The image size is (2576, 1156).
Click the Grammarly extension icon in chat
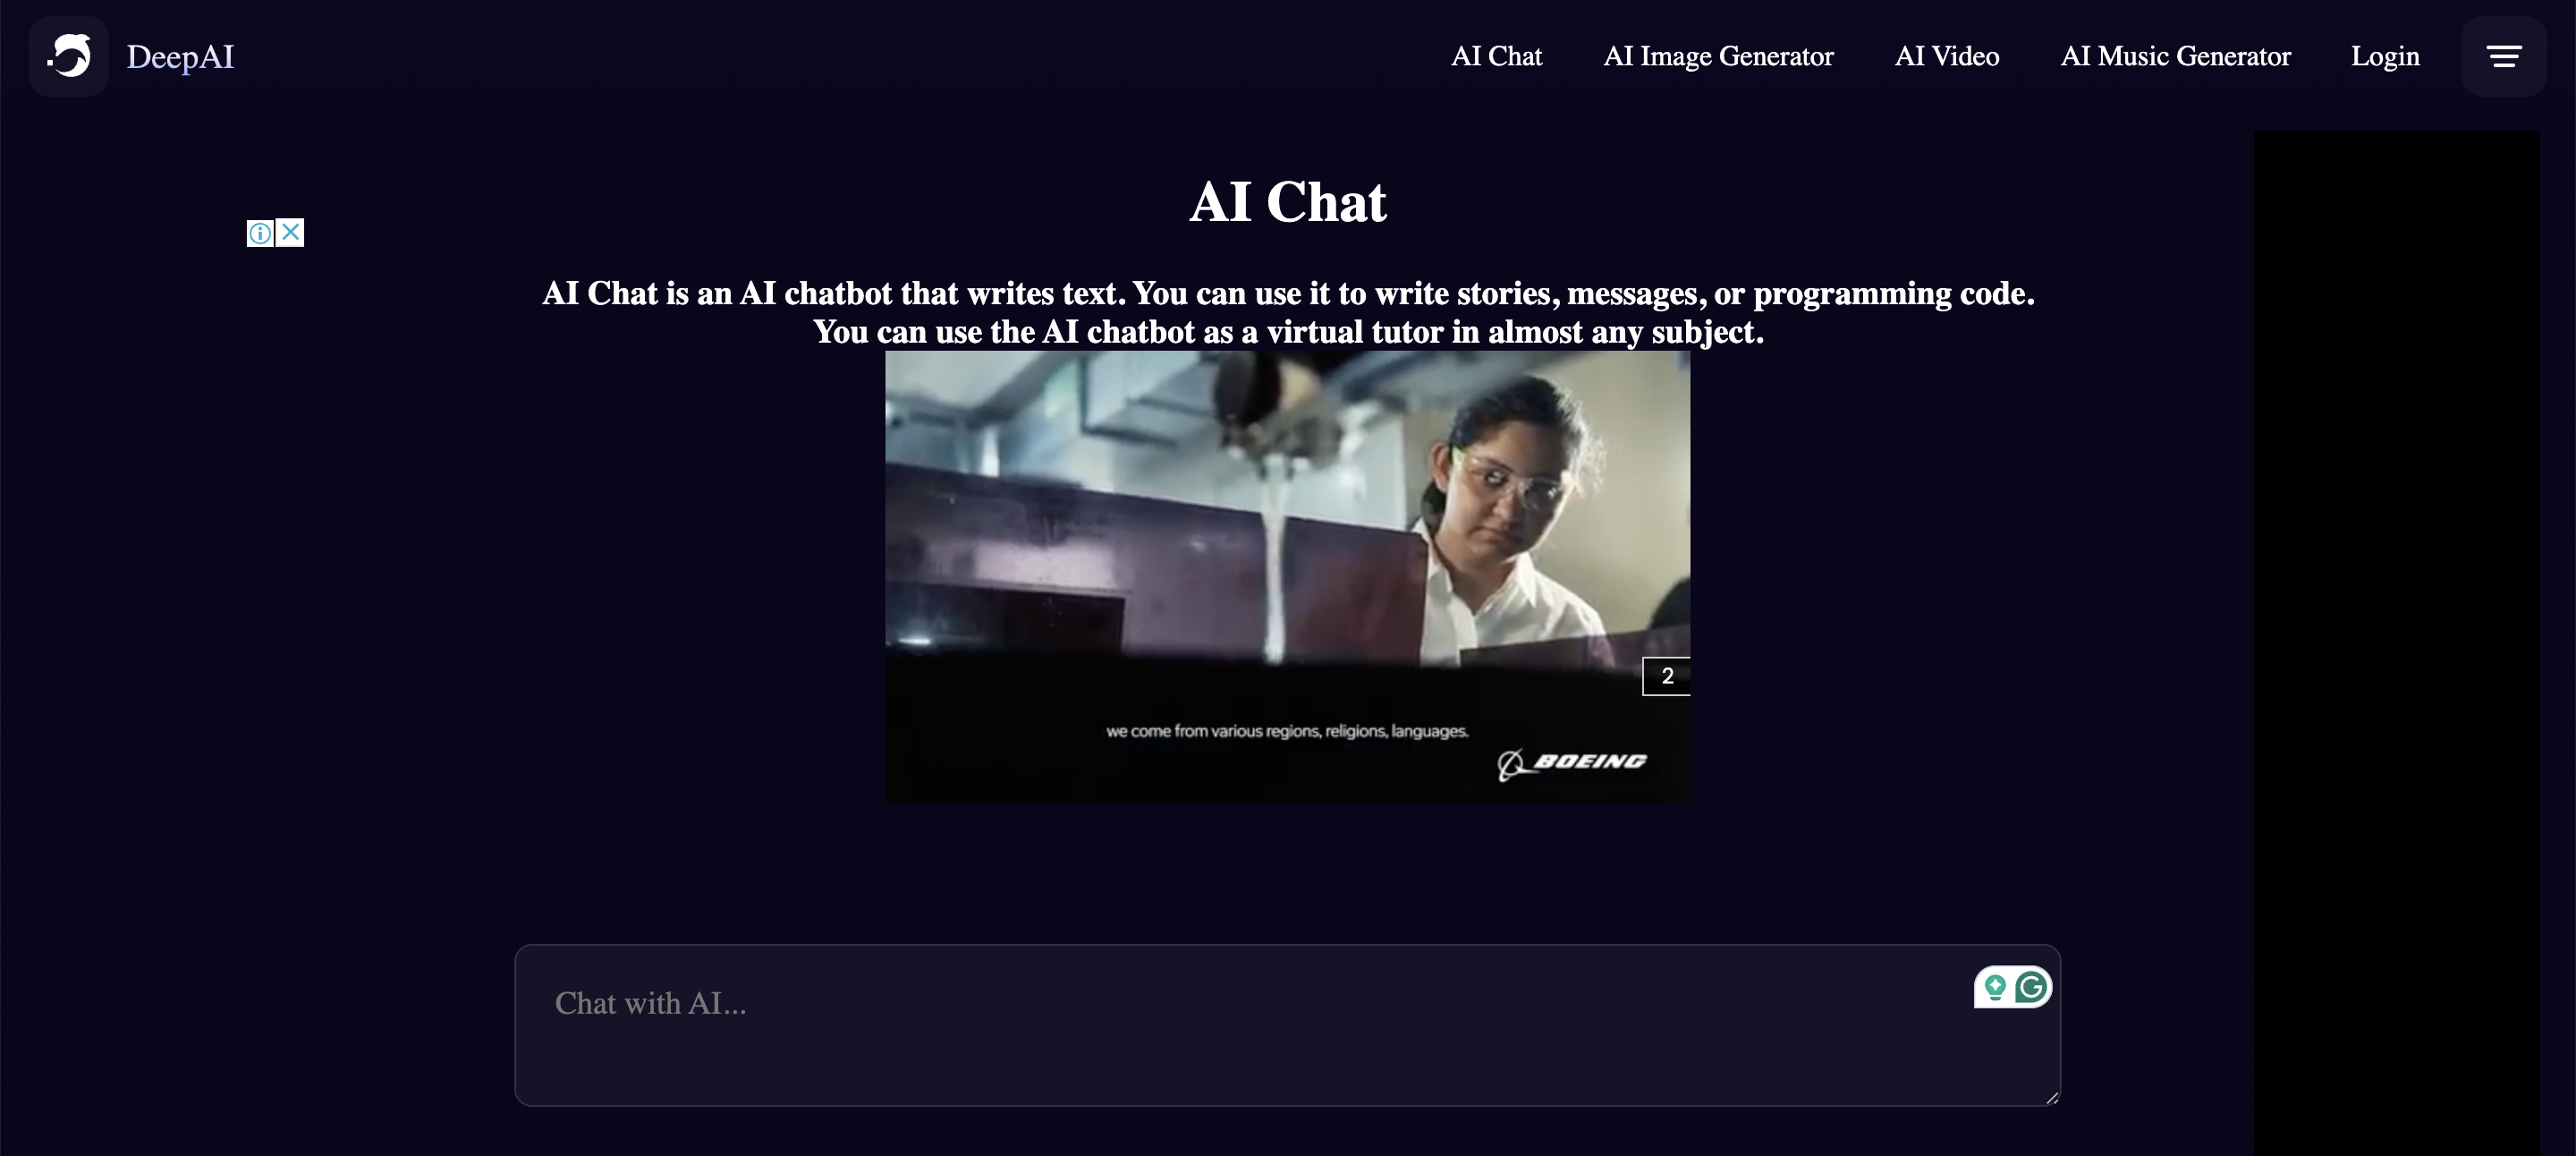tap(2032, 985)
